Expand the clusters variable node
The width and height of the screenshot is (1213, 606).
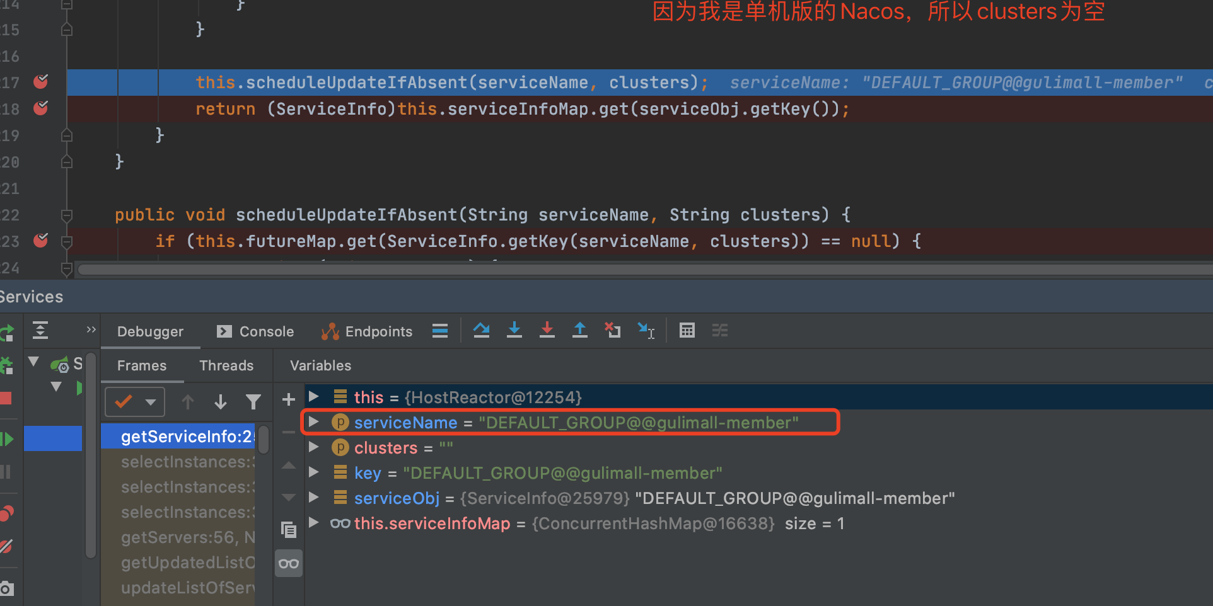click(313, 447)
